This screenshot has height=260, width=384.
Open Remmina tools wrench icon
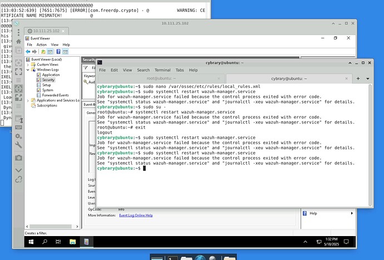click(x=18, y=145)
